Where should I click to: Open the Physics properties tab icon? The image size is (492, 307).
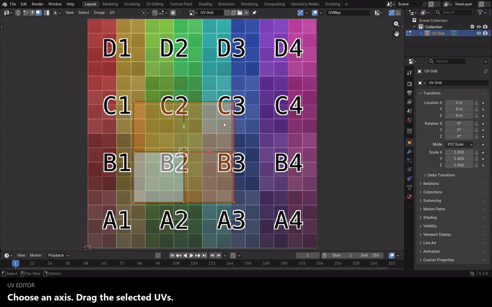click(x=409, y=169)
